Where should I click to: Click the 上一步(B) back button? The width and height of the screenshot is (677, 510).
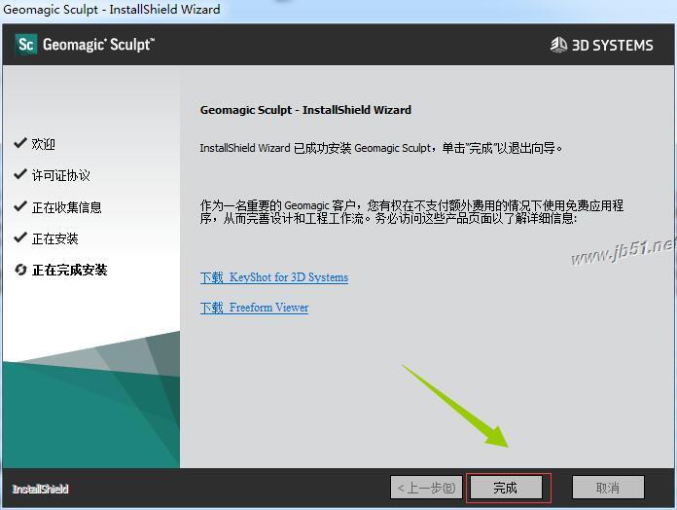point(426,488)
